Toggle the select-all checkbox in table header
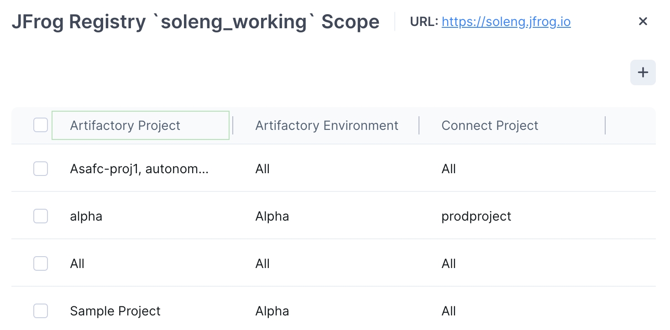 coord(41,125)
